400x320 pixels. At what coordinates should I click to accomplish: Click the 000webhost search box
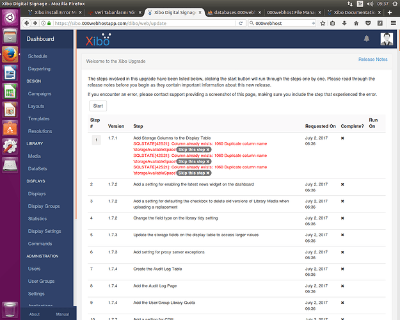(x=282, y=23)
